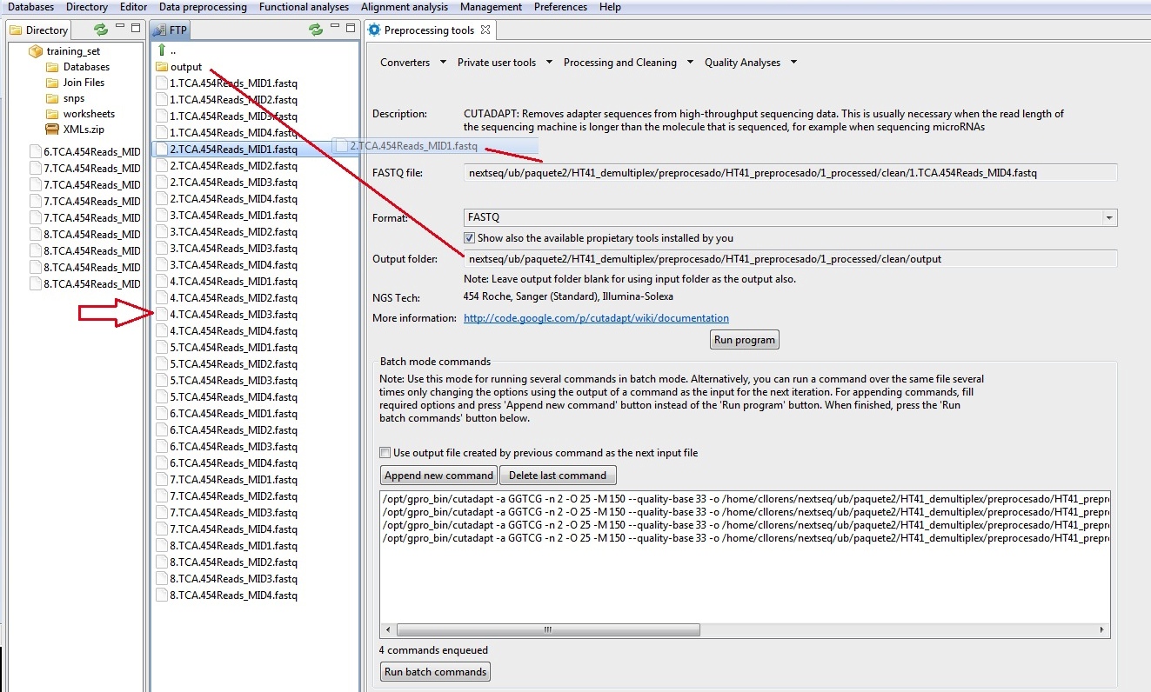1151x692 pixels.
Task: Refresh the Directory panel
Action: pos(101,30)
